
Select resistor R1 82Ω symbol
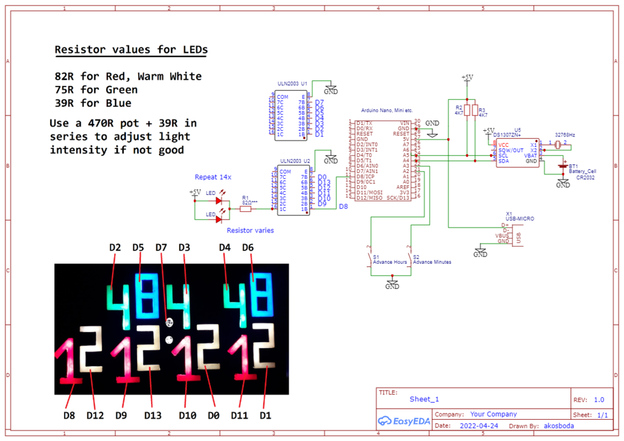click(x=246, y=209)
